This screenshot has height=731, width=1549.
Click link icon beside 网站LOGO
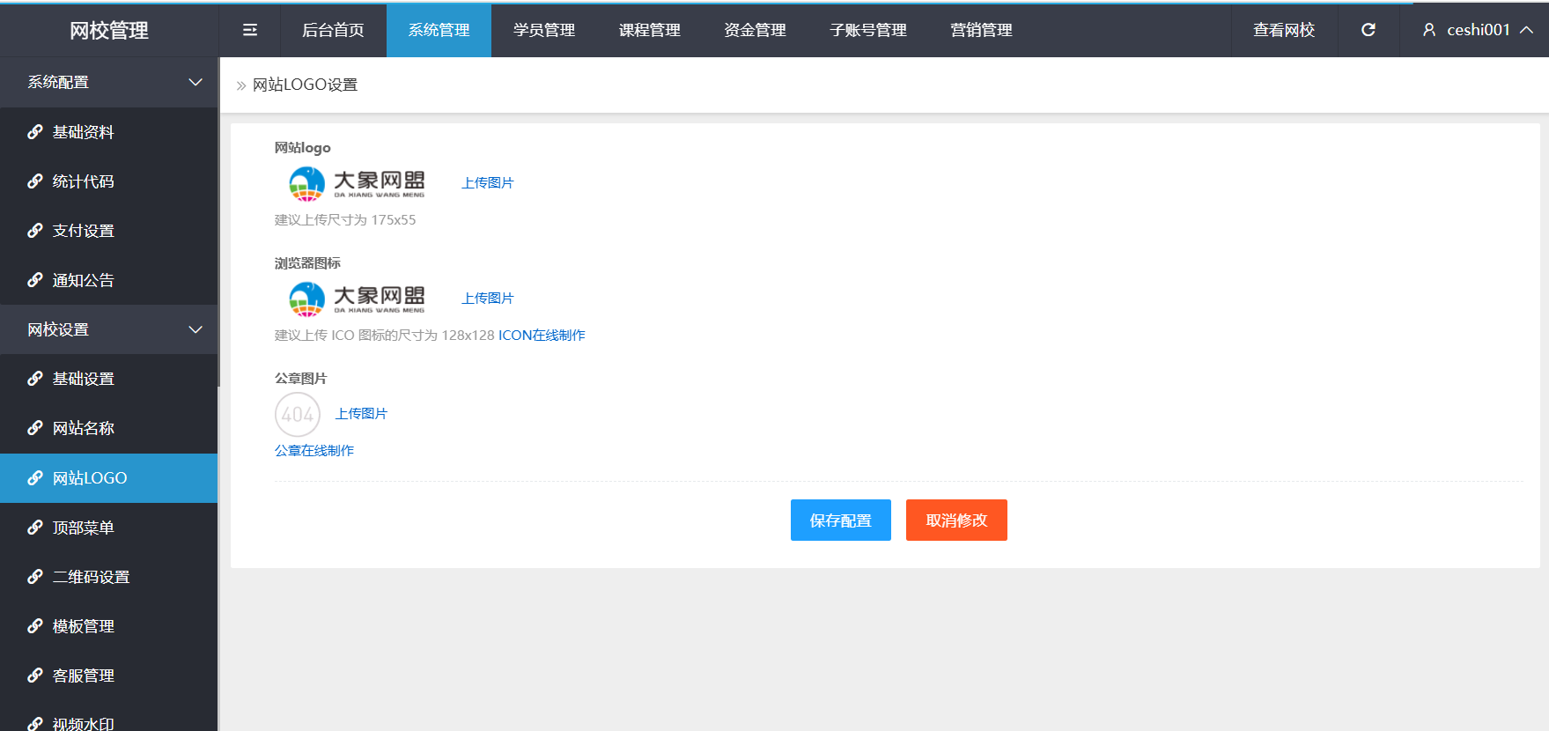(x=35, y=478)
